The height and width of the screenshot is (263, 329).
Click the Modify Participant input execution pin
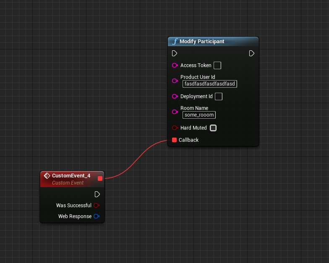175,53
